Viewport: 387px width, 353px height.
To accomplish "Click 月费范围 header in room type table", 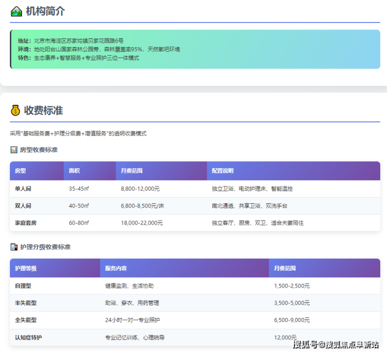I will click(131, 171).
